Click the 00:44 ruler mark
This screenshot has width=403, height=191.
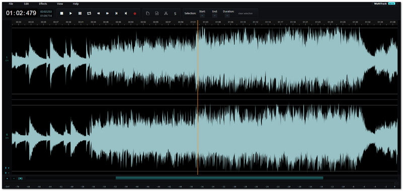pyautogui.click(x=93, y=22)
